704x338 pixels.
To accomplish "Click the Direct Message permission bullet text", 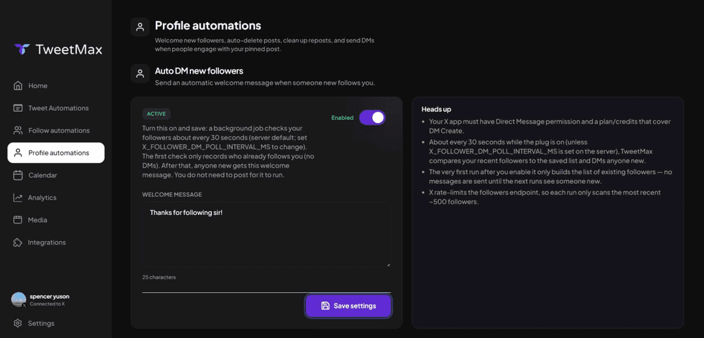I will tap(550, 126).
